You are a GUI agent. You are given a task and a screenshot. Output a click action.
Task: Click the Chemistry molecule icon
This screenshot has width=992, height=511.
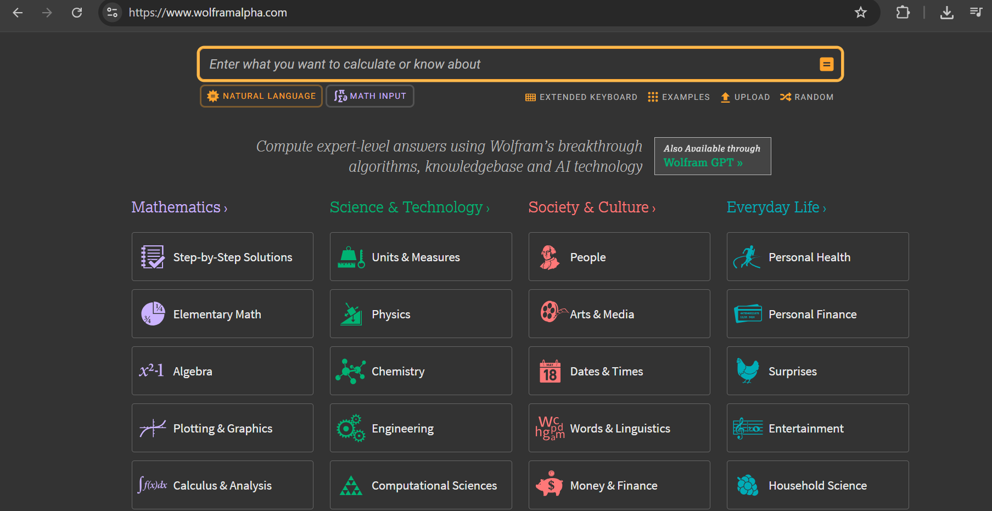click(x=351, y=371)
